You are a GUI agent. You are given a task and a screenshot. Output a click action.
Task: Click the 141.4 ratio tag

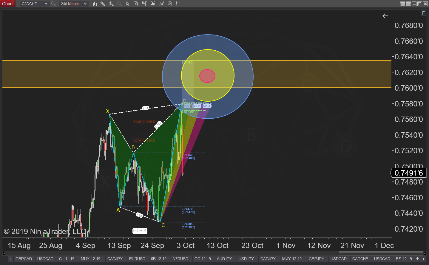pyautogui.click(x=207, y=106)
